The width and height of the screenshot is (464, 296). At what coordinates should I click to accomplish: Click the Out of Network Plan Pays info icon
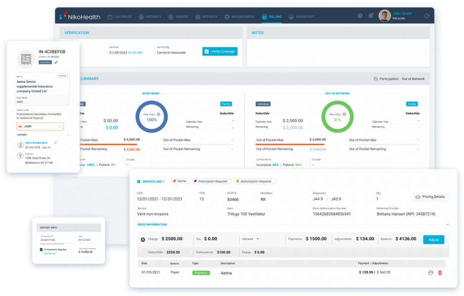(344, 114)
